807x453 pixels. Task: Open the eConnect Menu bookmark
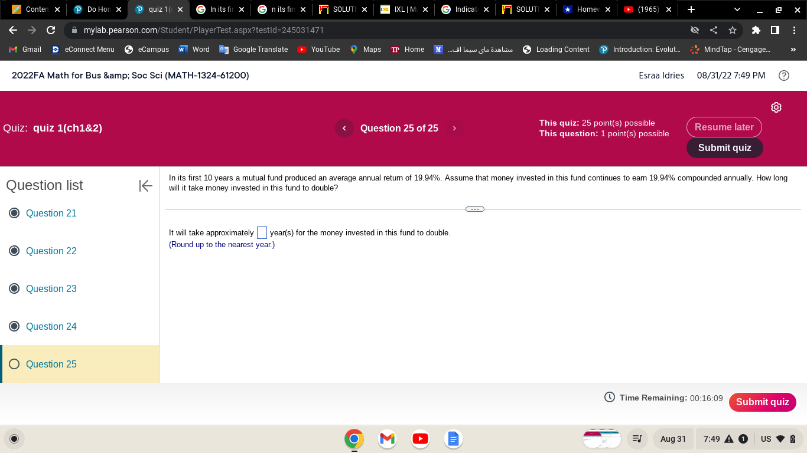83,50
